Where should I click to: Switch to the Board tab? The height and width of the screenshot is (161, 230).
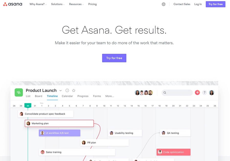pyautogui.click(x=38, y=96)
